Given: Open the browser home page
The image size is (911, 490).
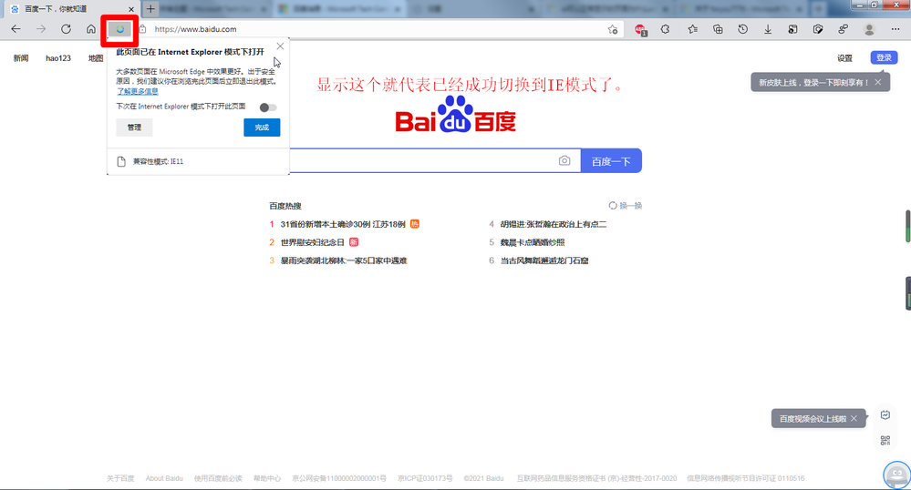Looking at the screenshot, I should click(x=91, y=29).
